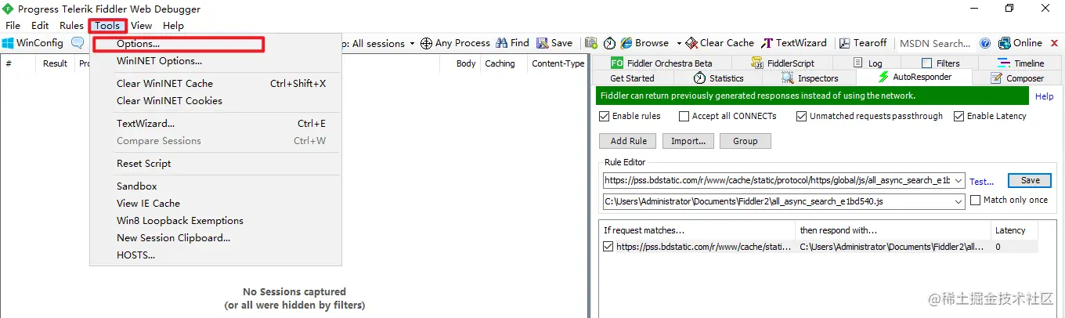Expand the response file path dropdown
The height and width of the screenshot is (318, 1065).
click(958, 201)
